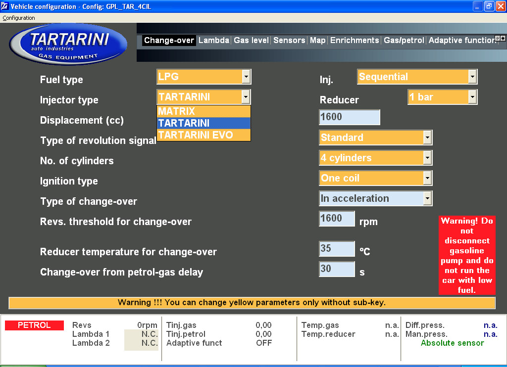The height and width of the screenshot is (367, 507).
Task: Go to the Map tab
Action: (x=317, y=41)
